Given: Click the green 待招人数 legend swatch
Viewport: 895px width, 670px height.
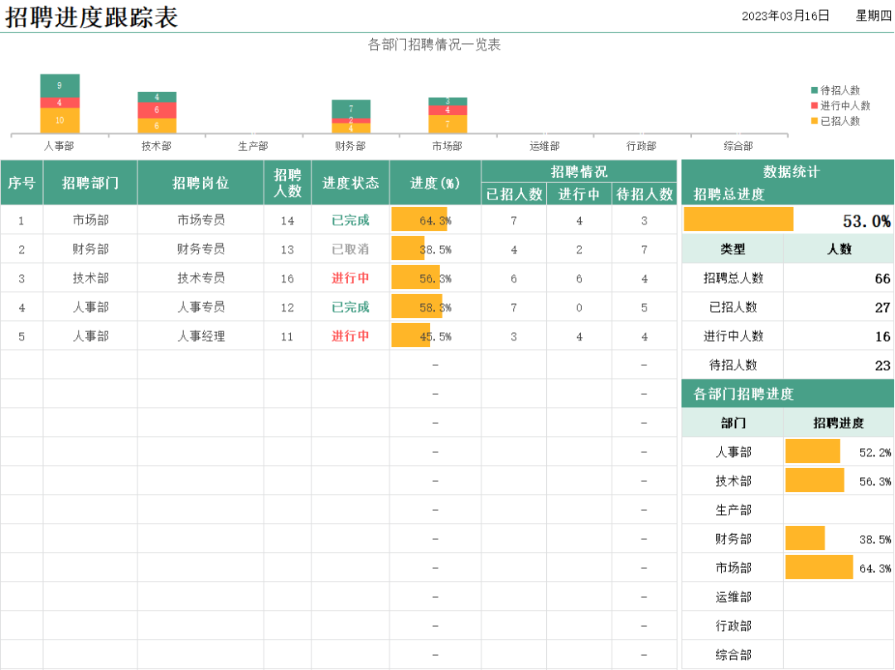Looking at the screenshot, I should (x=815, y=90).
